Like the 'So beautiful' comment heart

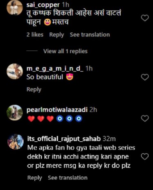click(145, 77)
